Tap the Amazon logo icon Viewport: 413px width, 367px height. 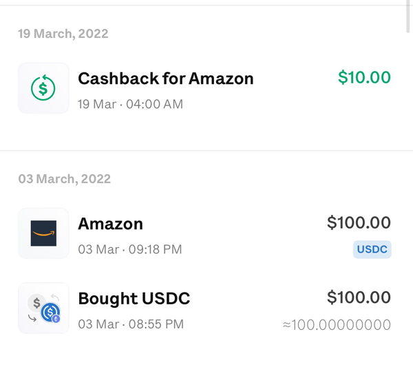tap(43, 233)
